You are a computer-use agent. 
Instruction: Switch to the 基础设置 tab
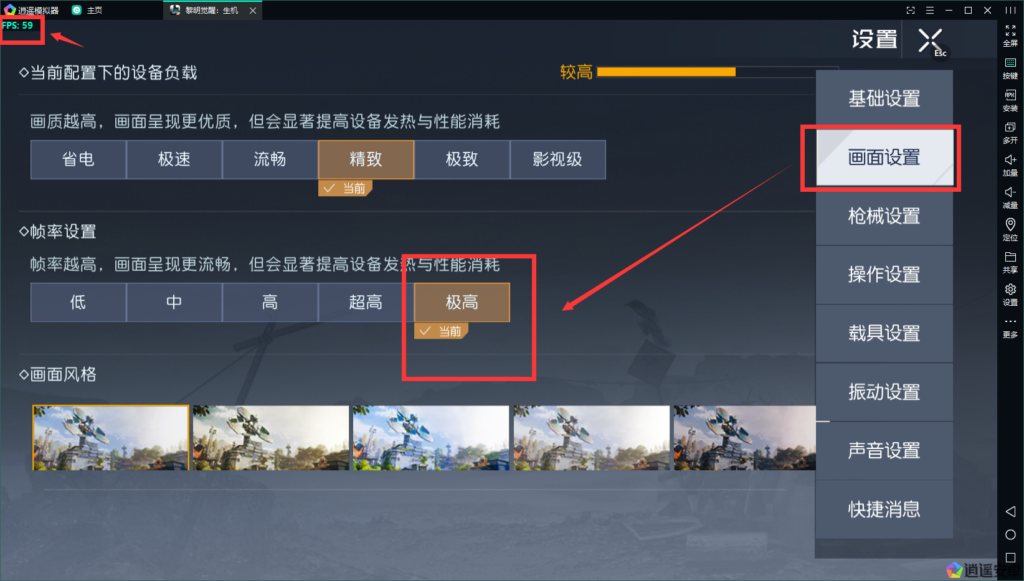point(884,98)
